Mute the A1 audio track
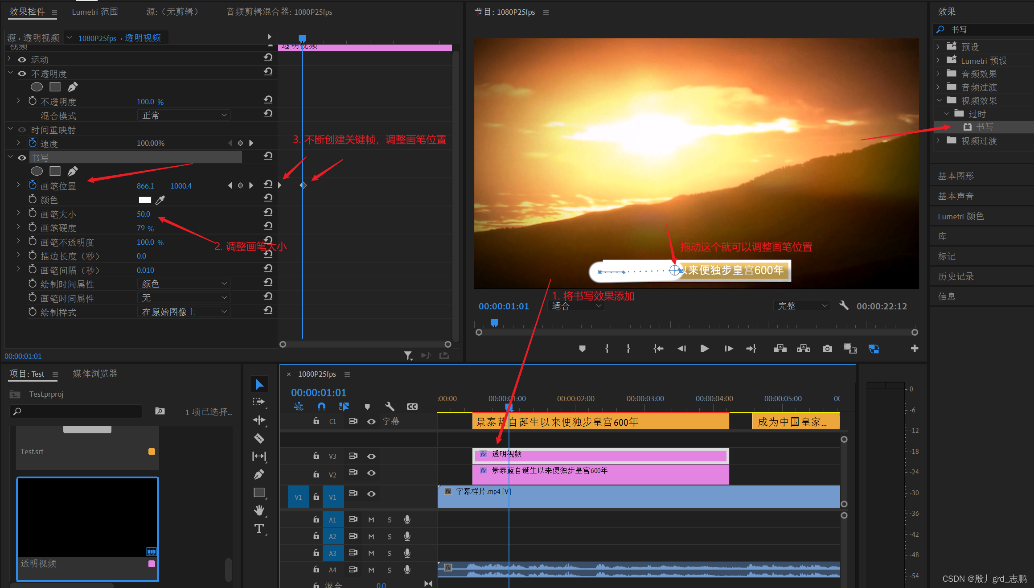Viewport: 1034px width, 588px height. point(371,520)
